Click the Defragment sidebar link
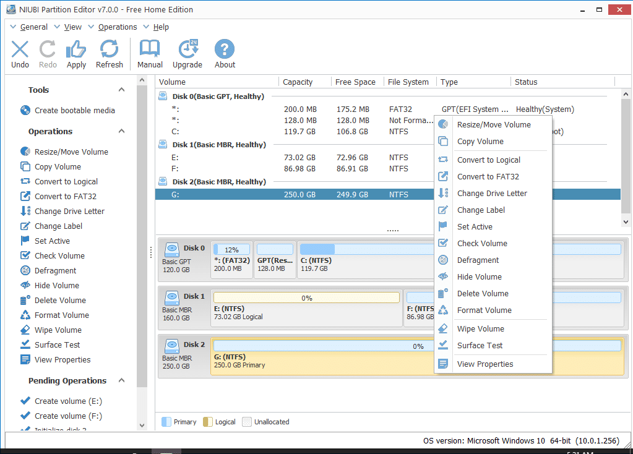The height and width of the screenshot is (454, 633). tap(55, 270)
